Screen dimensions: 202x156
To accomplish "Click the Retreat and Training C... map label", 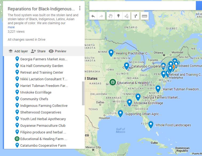I will pyautogui.click(x=185, y=74).
